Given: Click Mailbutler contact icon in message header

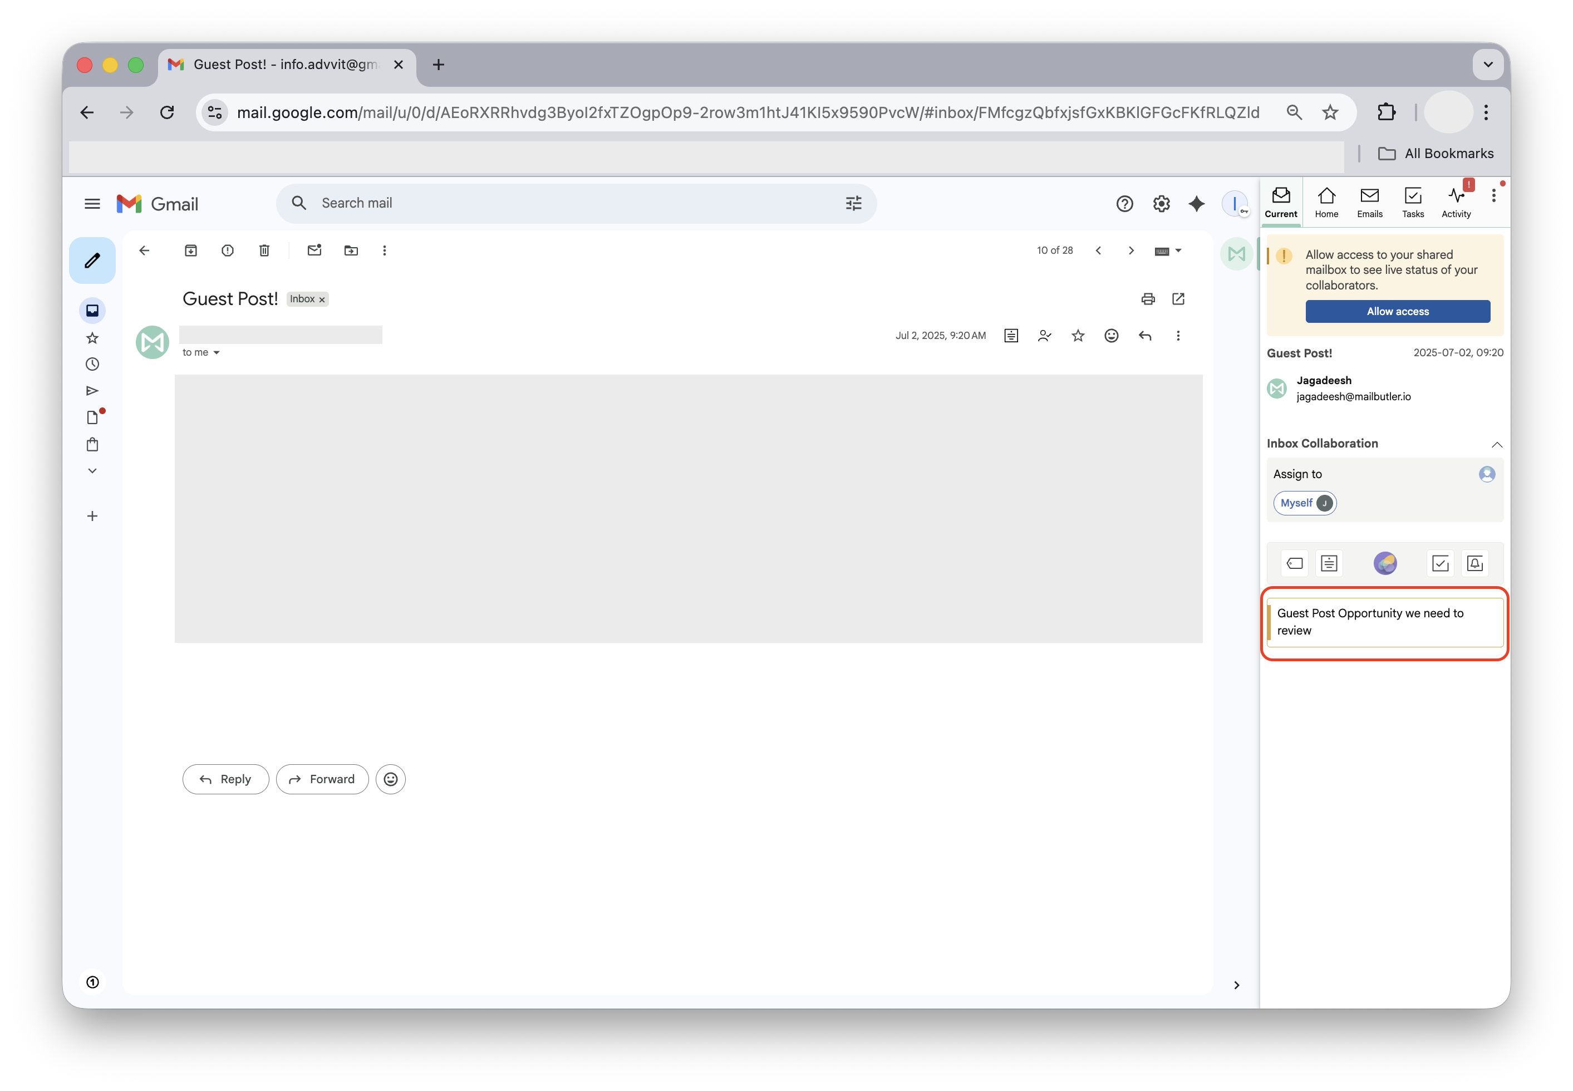Looking at the screenshot, I should [x=1045, y=336].
